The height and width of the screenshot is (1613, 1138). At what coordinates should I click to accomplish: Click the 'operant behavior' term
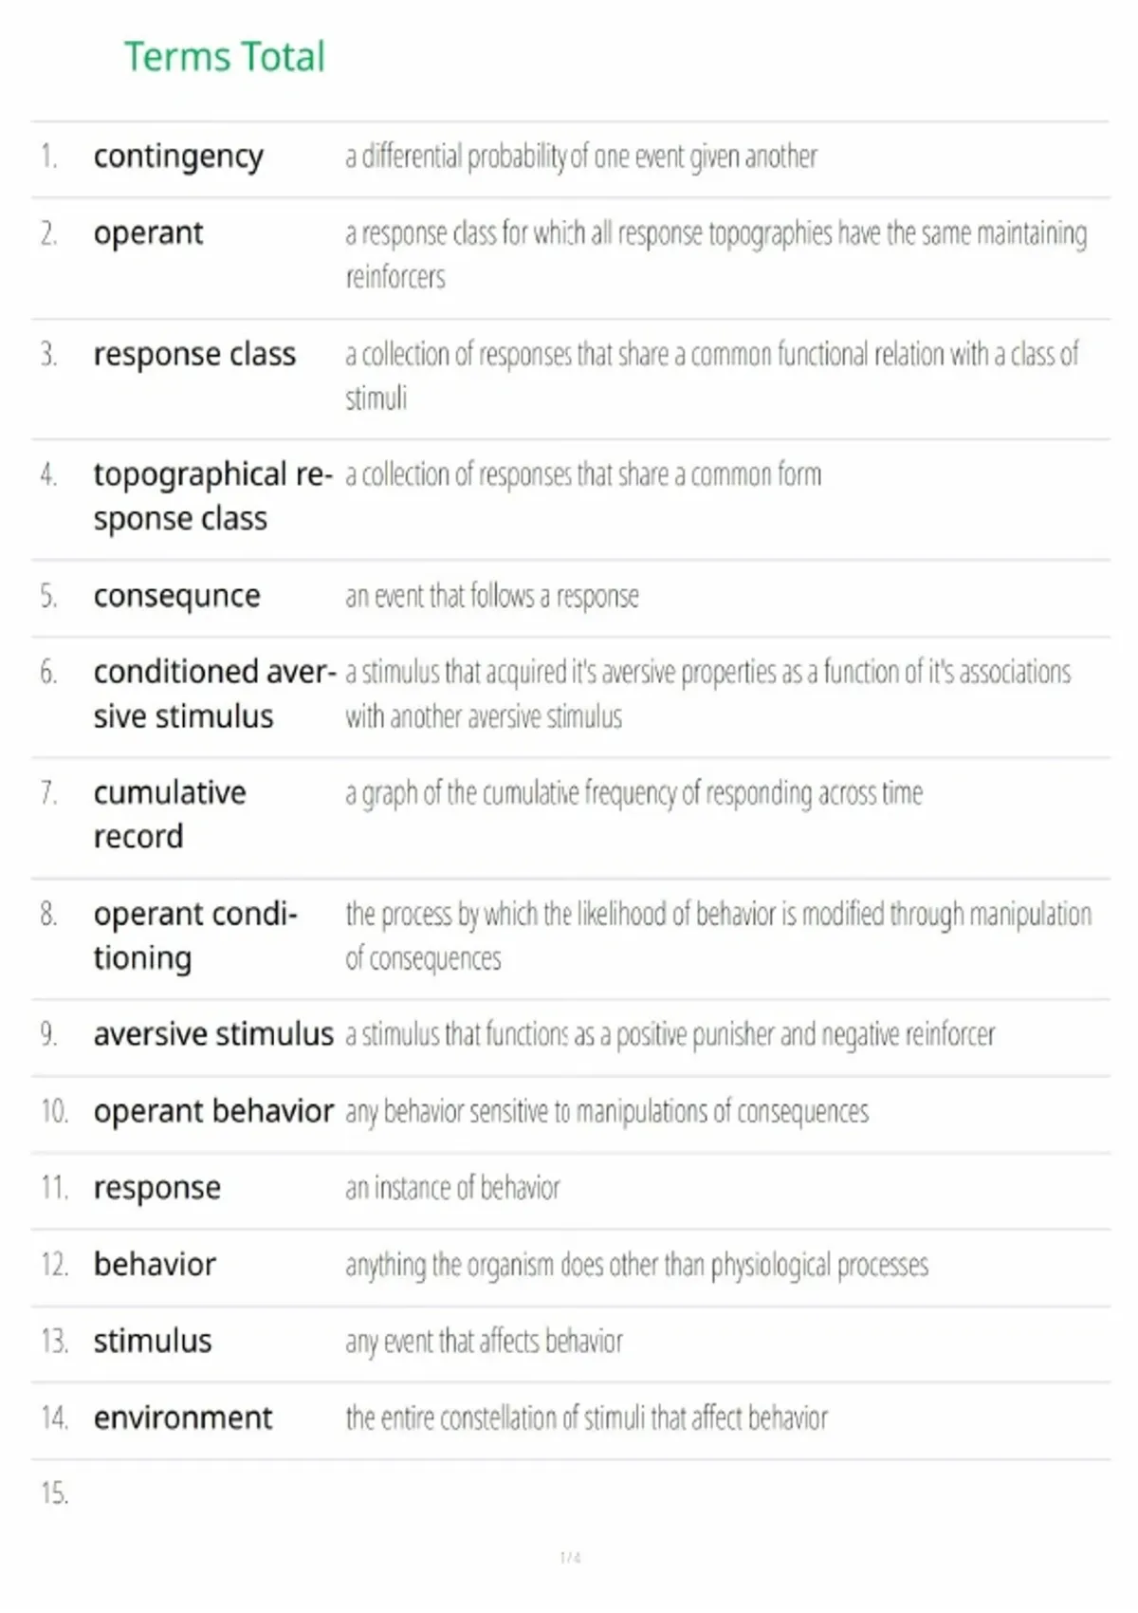213,1111
